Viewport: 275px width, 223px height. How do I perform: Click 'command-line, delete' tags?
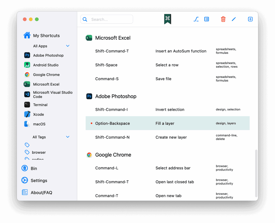pos(226,137)
